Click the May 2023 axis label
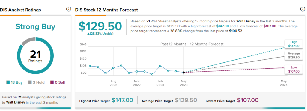 click(x=184, y=83)
